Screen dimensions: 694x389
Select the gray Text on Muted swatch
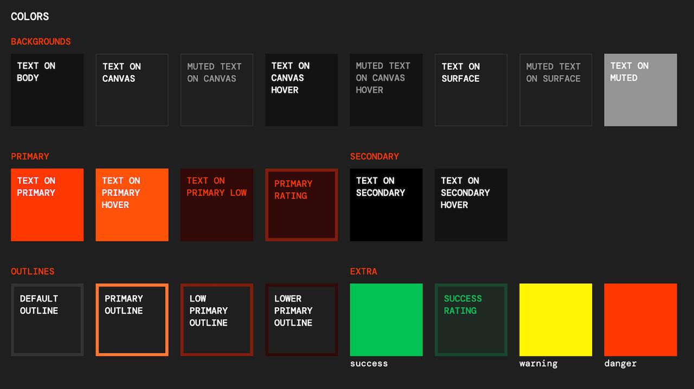coord(640,90)
